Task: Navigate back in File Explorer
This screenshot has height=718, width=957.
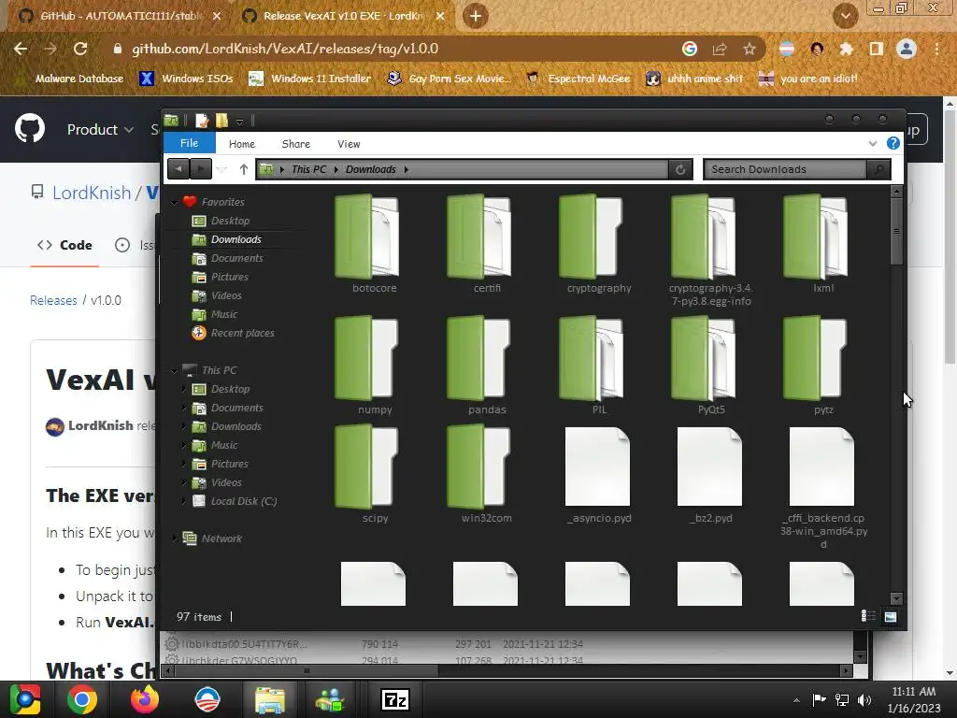Action: (x=179, y=169)
